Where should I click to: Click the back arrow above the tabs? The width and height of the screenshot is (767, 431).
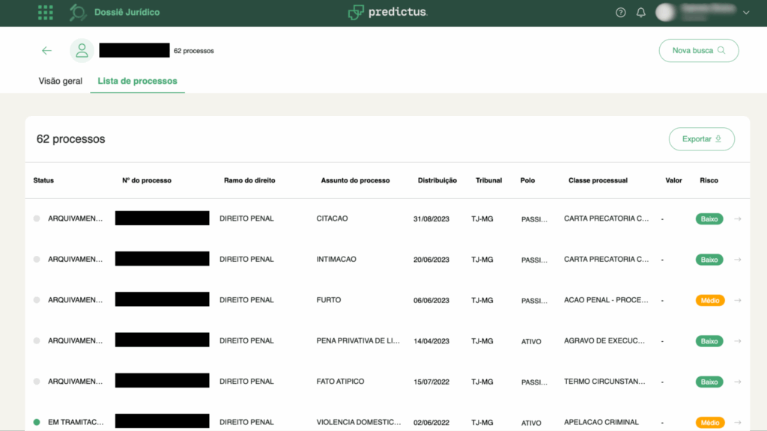click(46, 50)
